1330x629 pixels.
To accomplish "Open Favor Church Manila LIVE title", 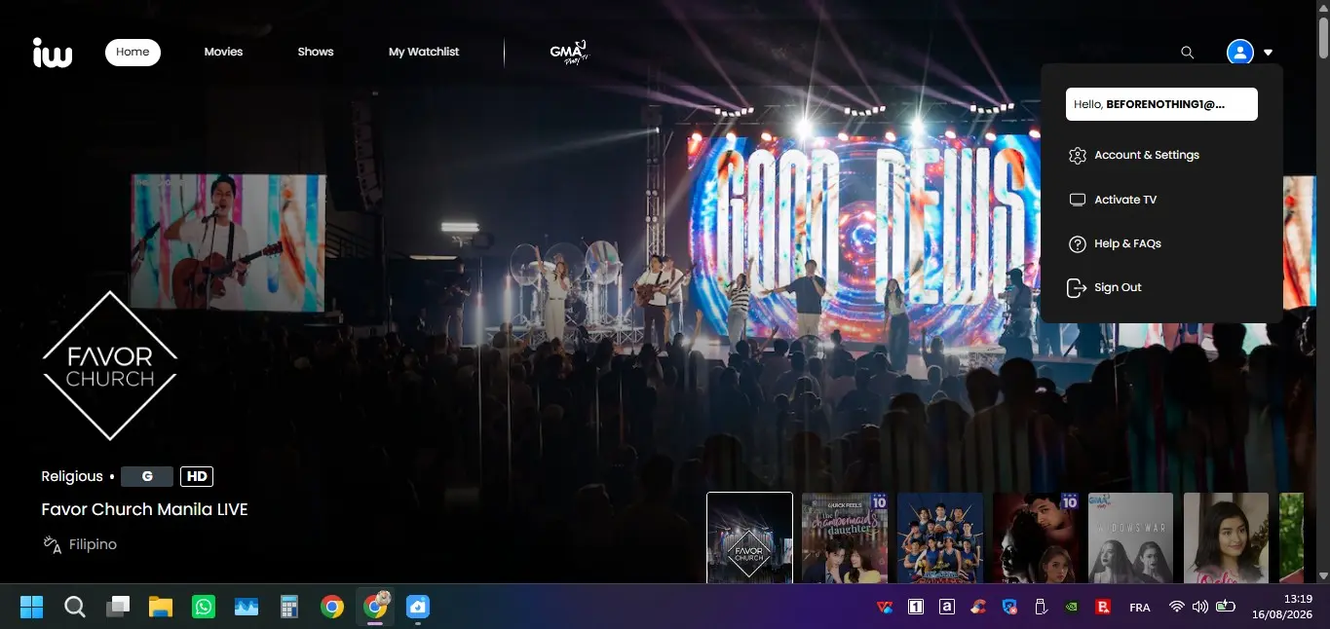I will [144, 509].
